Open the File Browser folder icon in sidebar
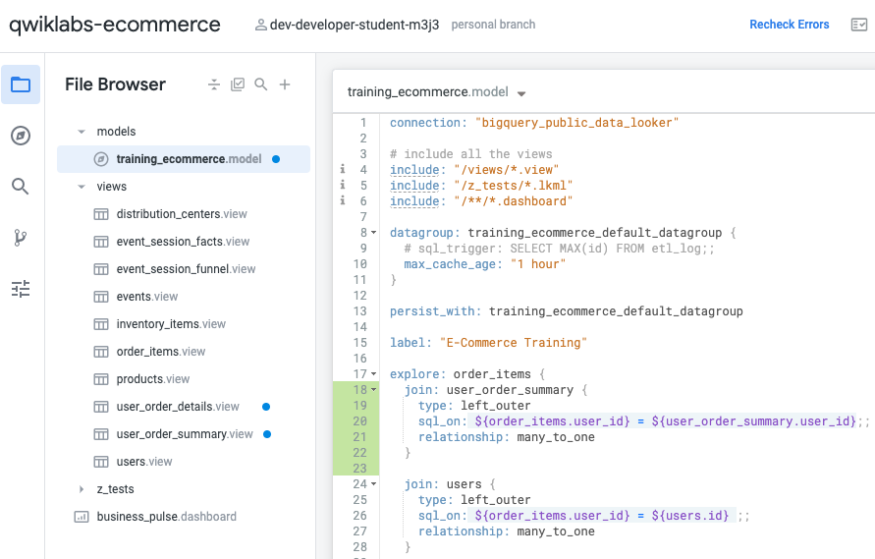The image size is (875, 559). tap(21, 84)
